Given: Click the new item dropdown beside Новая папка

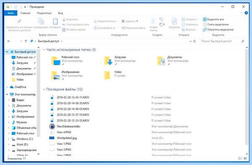Looking at the screenshot, I should [162, 24].
